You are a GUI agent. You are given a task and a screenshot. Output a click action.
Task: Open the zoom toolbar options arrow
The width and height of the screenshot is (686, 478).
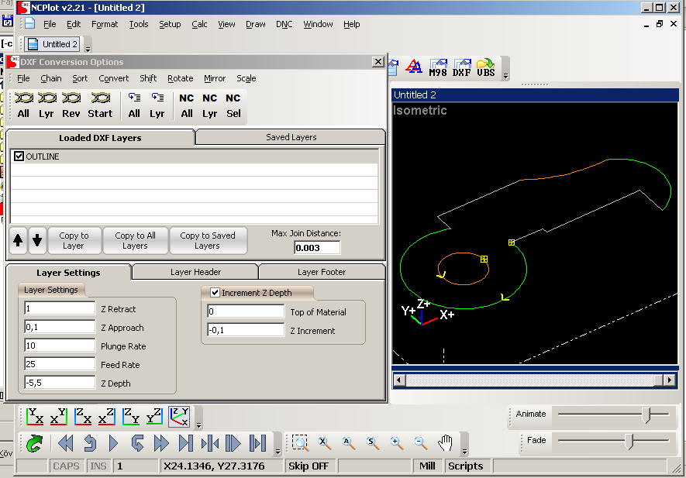tap(464, 451)
